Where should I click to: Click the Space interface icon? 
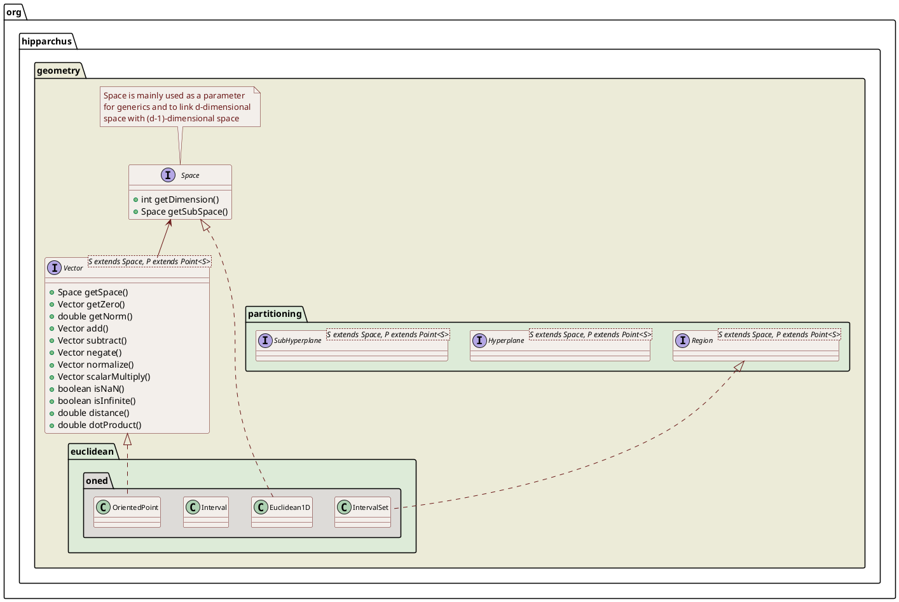click(168, 175)
